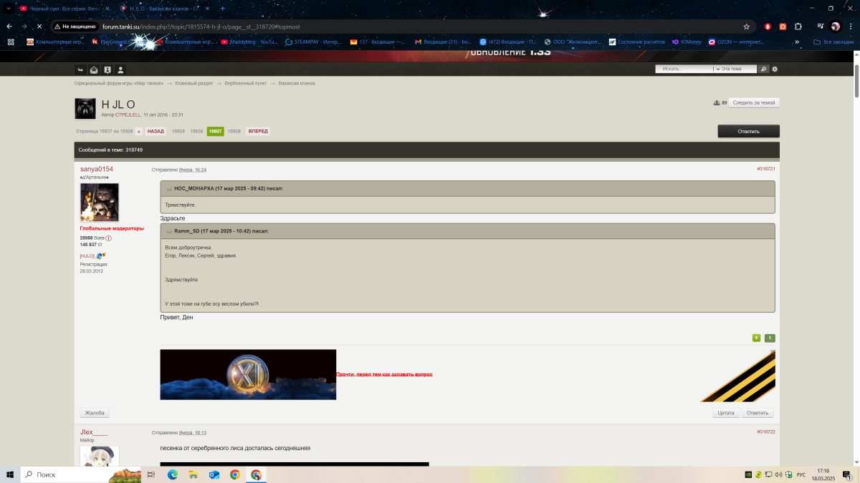Open Chrome apps grid in bookmarks bar
This screenshot has width=860, height=483.
pos(11,42)
